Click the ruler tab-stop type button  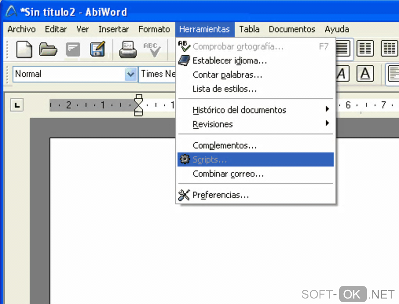tap(17, 105)
